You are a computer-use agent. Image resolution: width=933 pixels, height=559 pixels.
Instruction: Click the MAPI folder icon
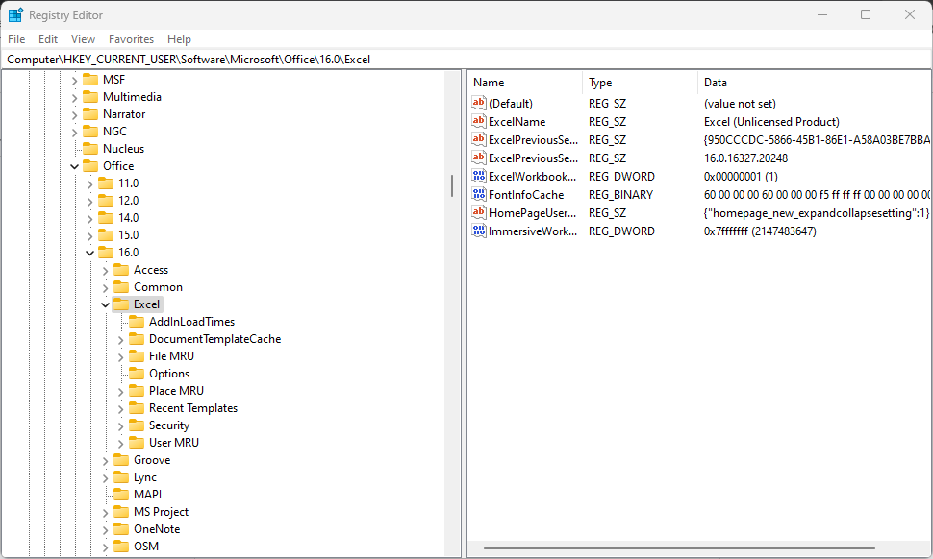pyautogui.click(x=121, y=495)
